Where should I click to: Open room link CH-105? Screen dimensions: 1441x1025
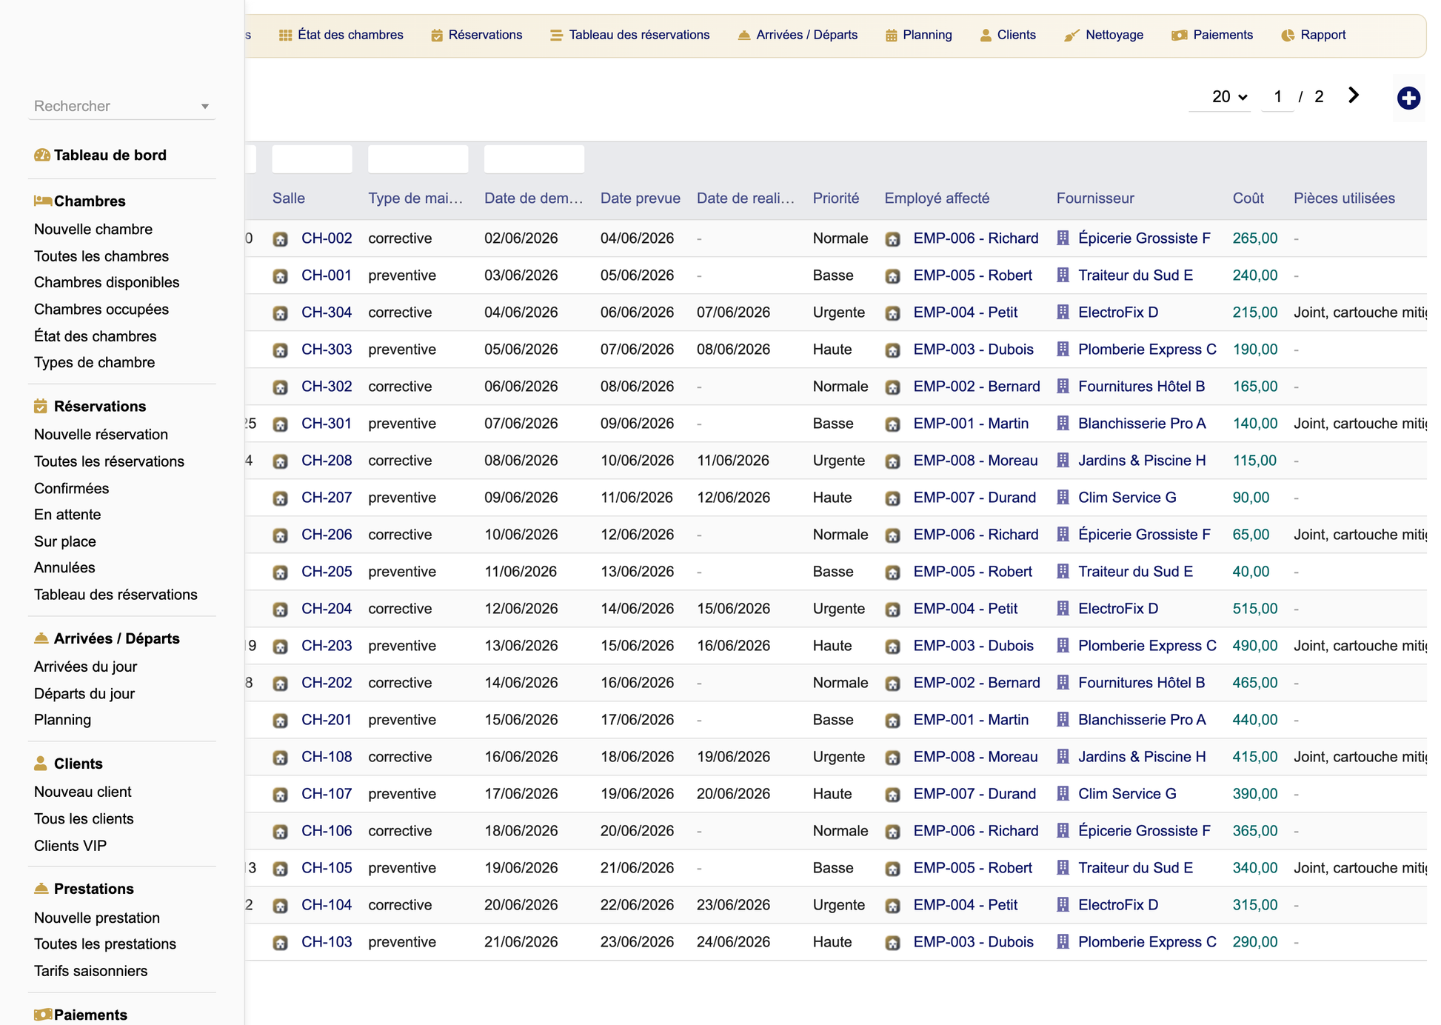pos(327,868)
